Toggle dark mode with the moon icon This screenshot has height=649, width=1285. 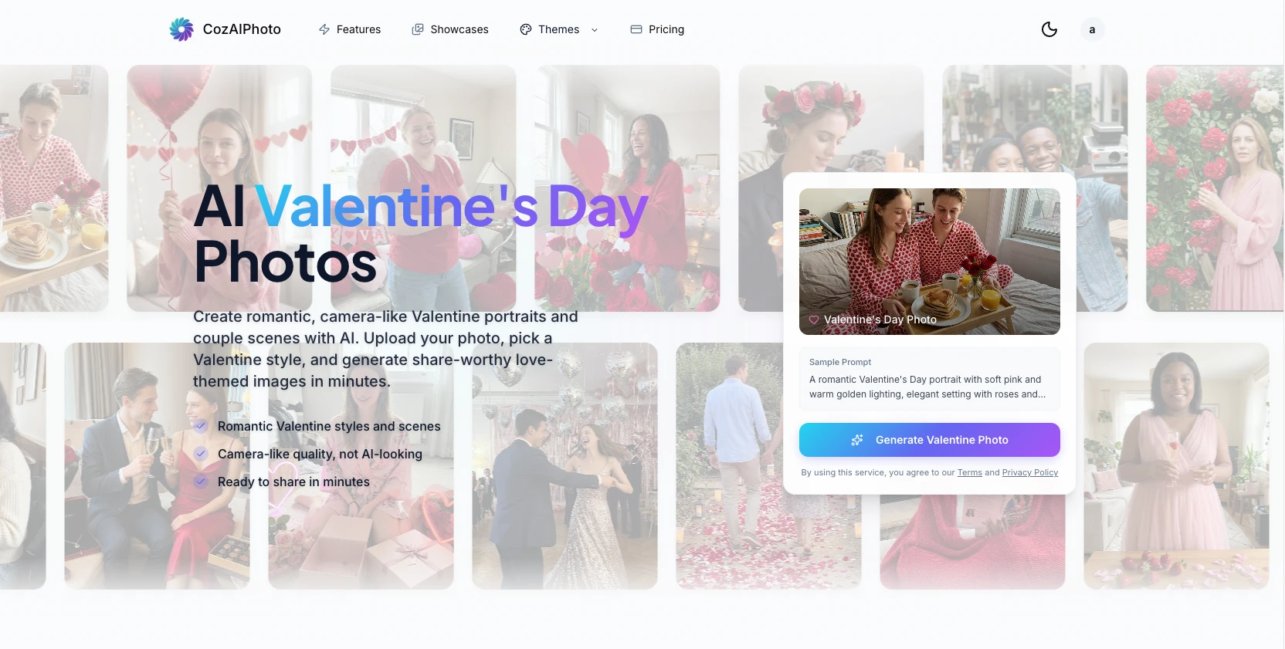[1049, 29]
